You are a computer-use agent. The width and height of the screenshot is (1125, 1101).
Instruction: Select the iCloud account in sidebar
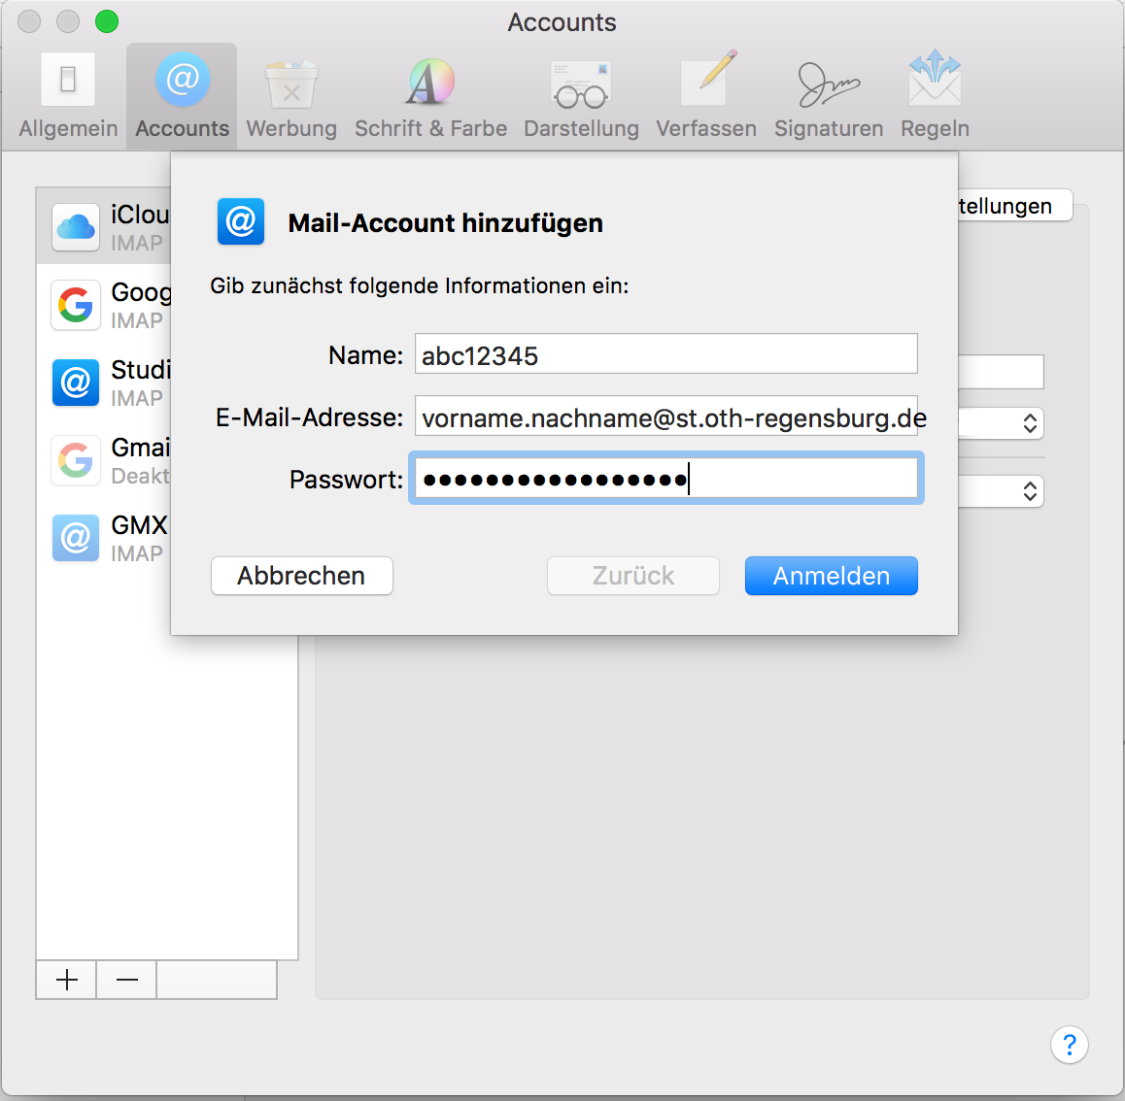105,227
